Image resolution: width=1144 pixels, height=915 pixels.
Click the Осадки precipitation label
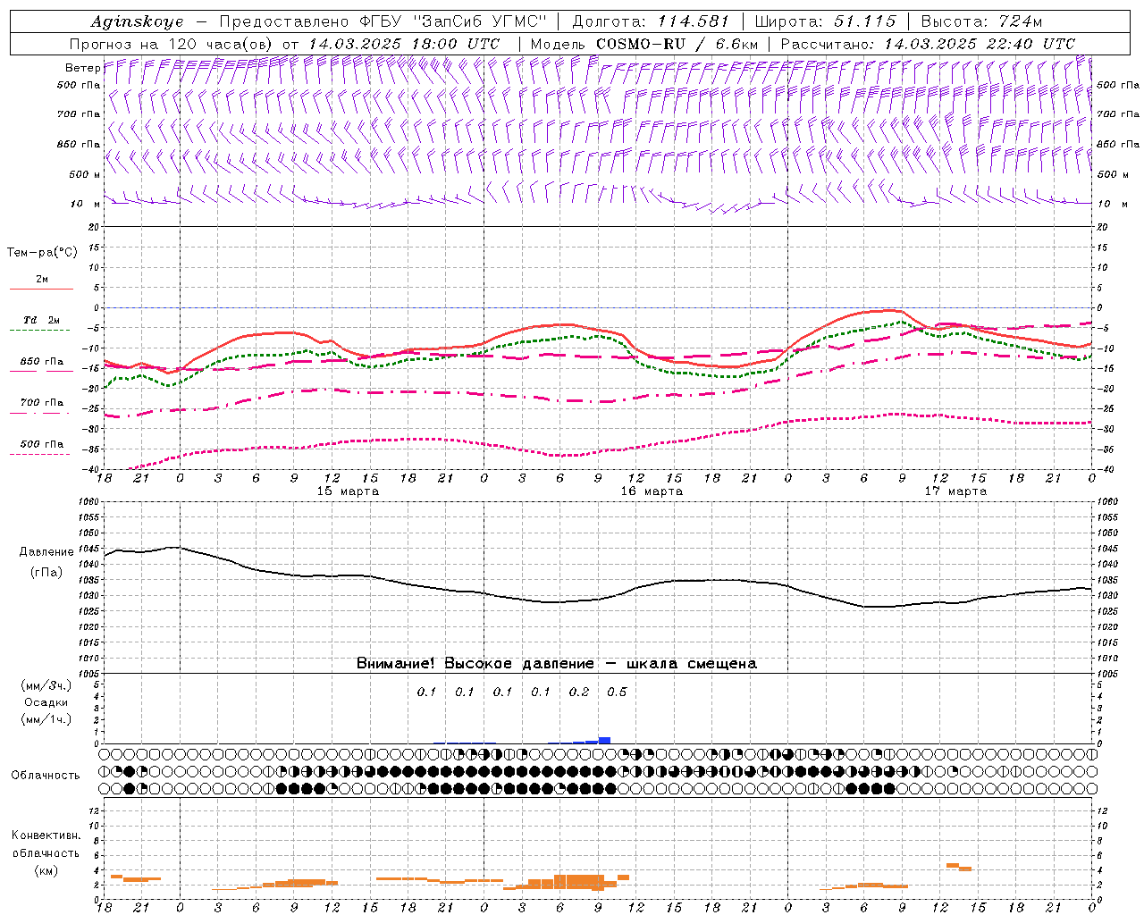click(46, 702)
